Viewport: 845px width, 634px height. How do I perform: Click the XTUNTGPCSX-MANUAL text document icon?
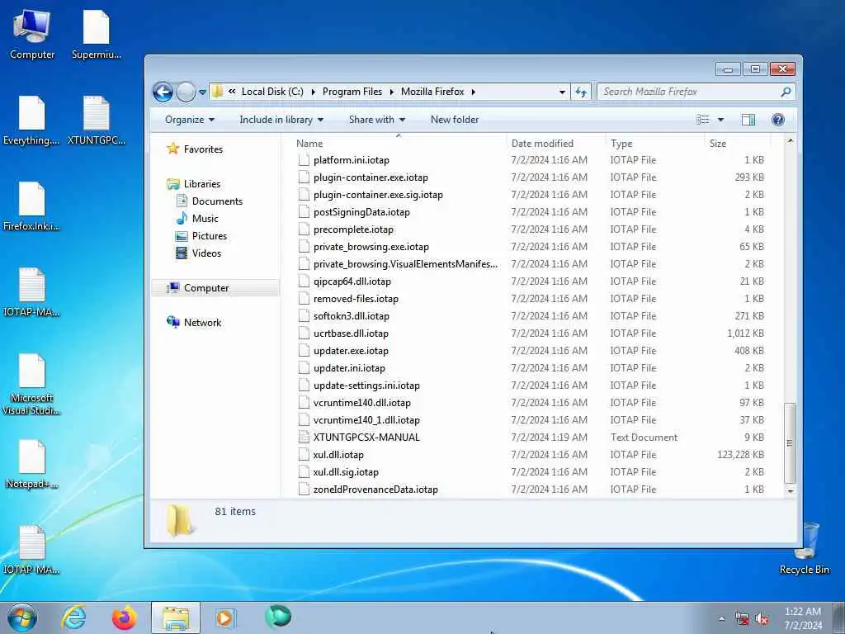pyautogui.click(x=304, y=438)
